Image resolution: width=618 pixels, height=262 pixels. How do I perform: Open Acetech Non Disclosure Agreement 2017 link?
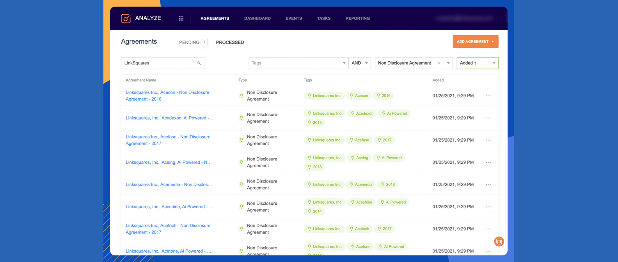[168, 229]
